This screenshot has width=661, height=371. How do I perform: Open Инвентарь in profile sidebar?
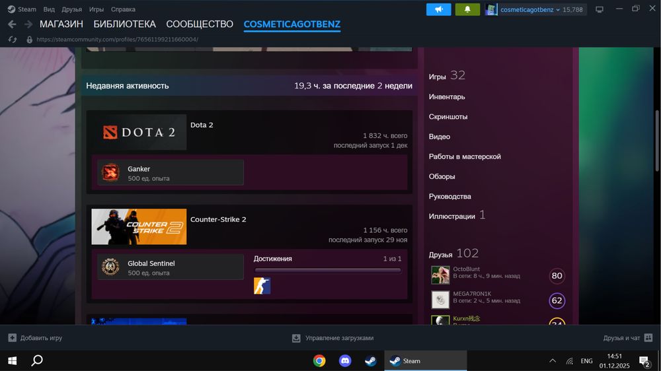pos(447,97)
